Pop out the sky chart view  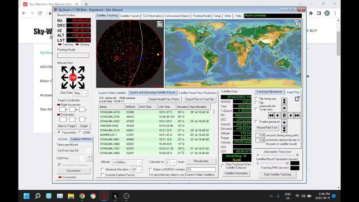point(159,24)
